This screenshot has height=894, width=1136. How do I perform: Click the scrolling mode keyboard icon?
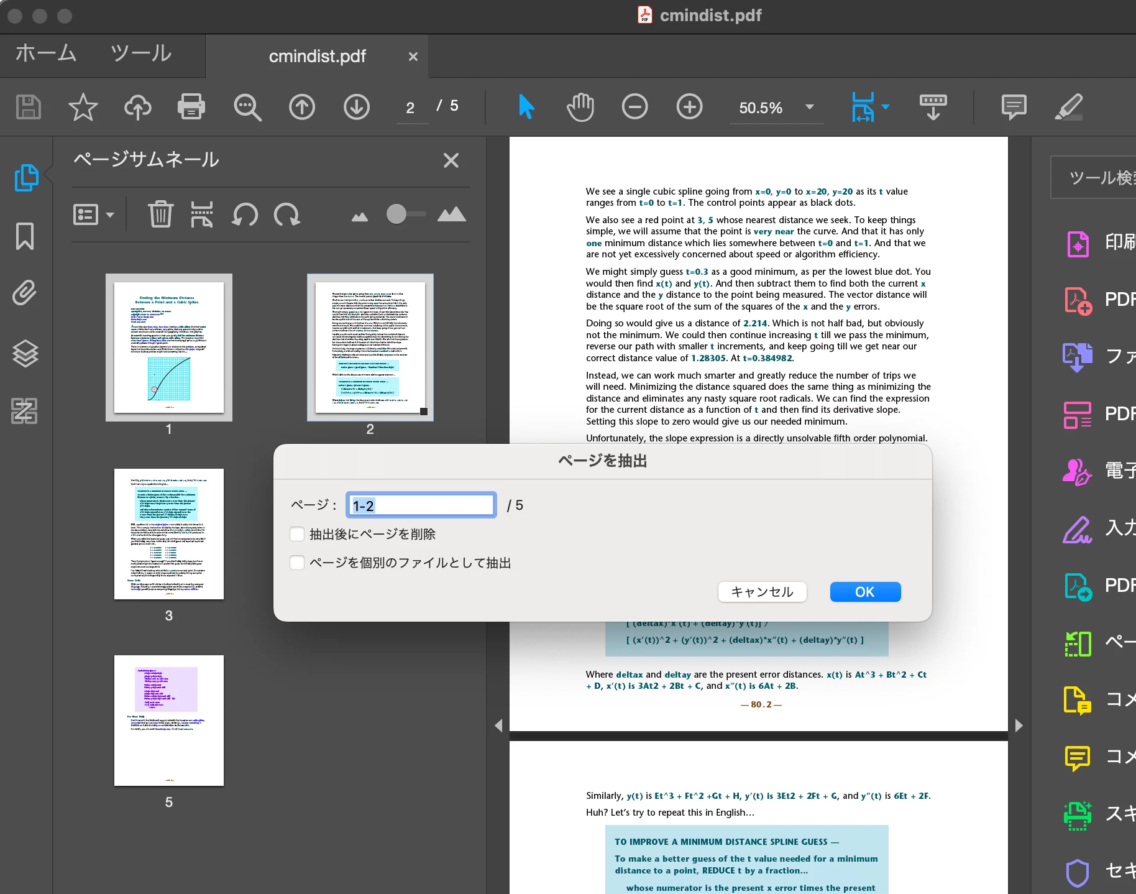[933, 107]
